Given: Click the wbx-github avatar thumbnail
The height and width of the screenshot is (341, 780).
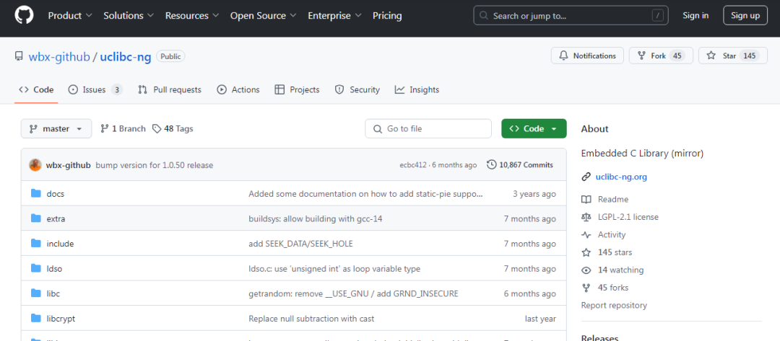Looking at the screenshot, I should [x=35, y=165].
